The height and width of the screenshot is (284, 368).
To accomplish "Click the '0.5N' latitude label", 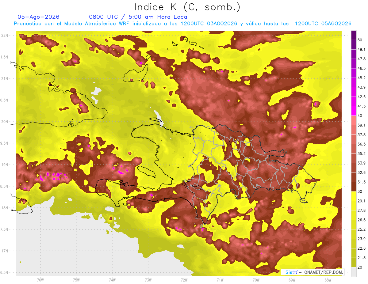I will [5, 100].
